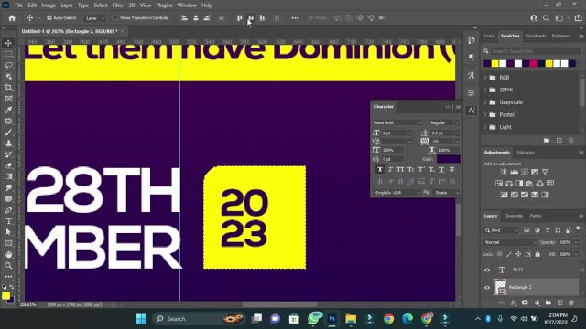The image size is (586, 329).
Task: Open the Filter menu
Action: click(117, 5)
